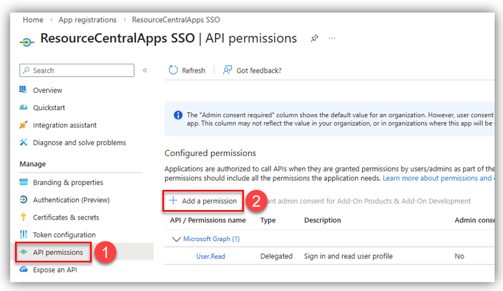Image resolution: width=503 pixels, height=291 pixels.
Task: Click the pin icon beside the page title
Action: pos(314,39)
